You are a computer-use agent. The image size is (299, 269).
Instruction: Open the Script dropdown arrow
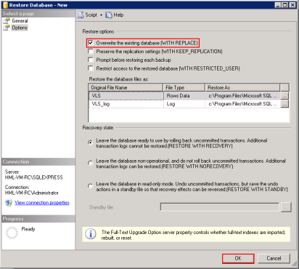[x=101, y=15]
